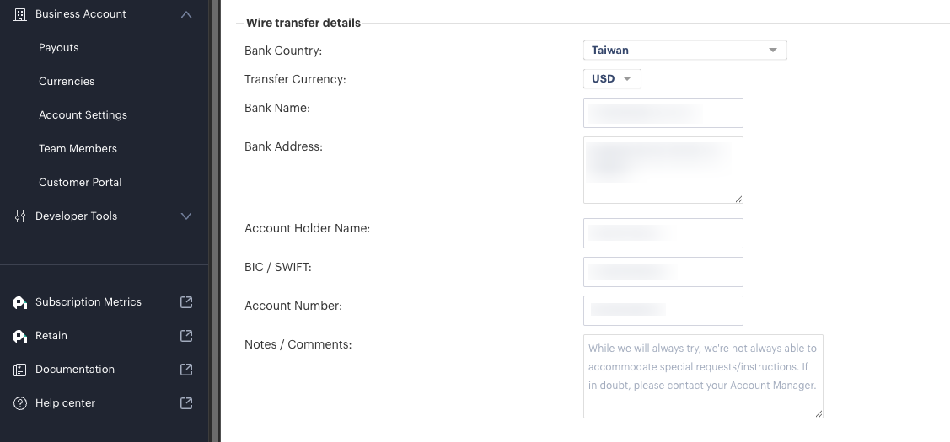Open the Bank Country dropdown
The image size is (950, 442).
684,51
